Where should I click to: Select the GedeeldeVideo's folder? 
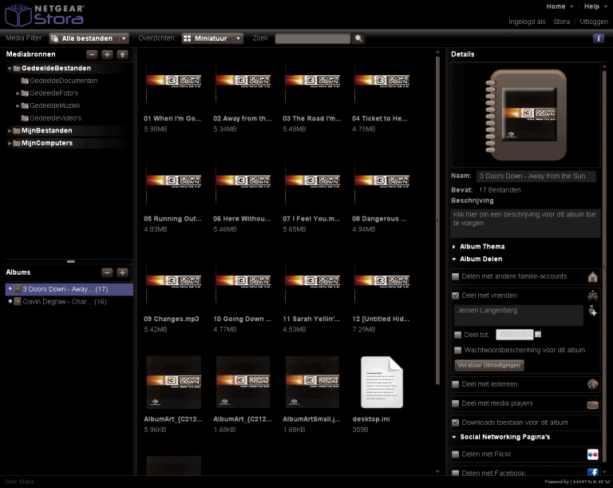55,118
